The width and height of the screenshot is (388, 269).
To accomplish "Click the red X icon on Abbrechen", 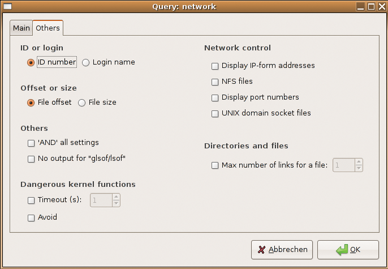I will click(x=261, y=250).
